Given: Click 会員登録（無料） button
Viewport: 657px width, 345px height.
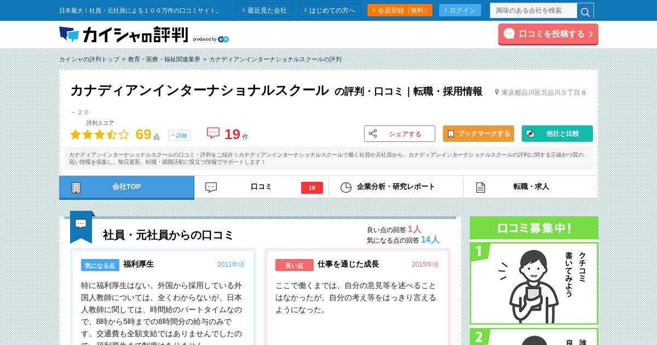Looking at the screenshot, I should click(x=400, y=10).
